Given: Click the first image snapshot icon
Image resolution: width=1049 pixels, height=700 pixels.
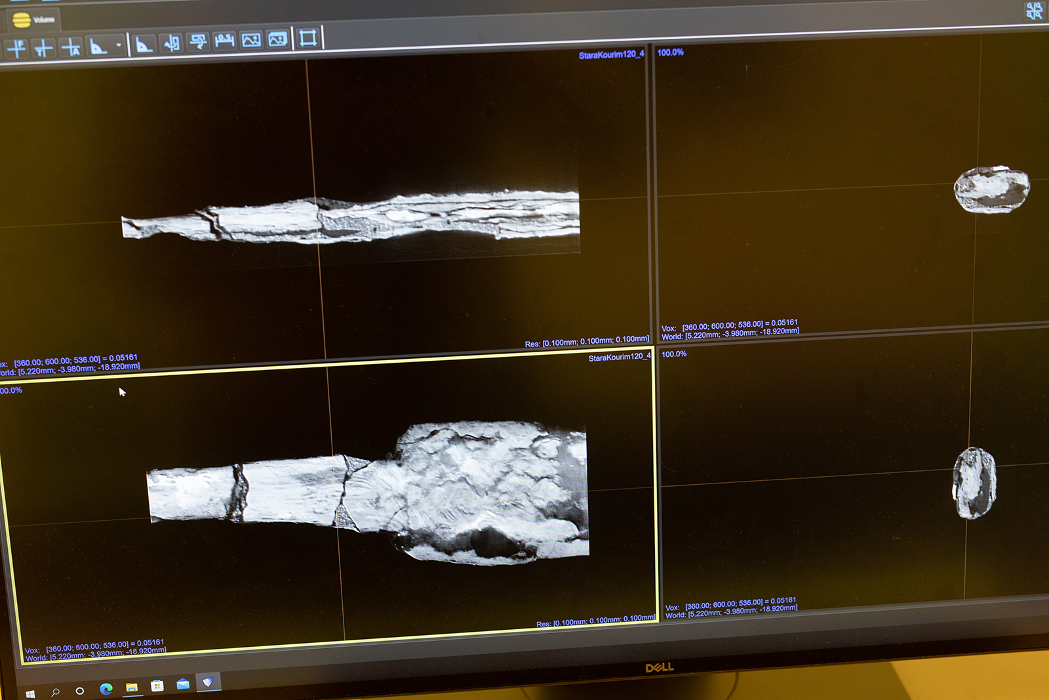Looking at the screenshot, I should (x=251, y=40).
